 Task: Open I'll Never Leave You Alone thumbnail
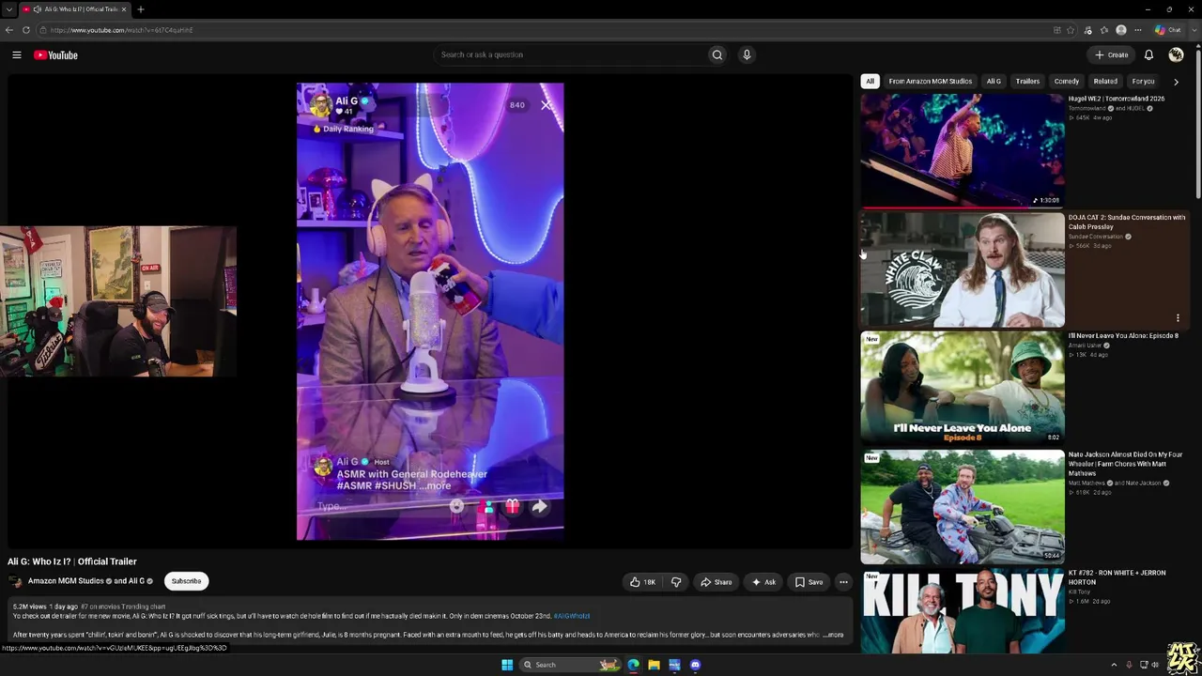pyautogui.click(x=963, y=388)
